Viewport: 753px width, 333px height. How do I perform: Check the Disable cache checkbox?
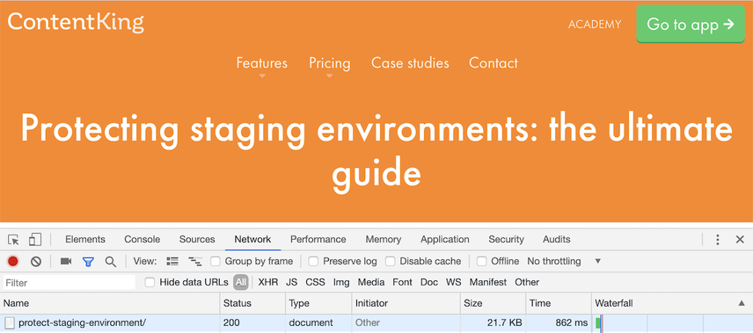pos(391,262)
